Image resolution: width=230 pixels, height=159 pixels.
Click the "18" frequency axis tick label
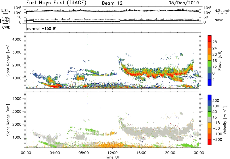pyautogui.click(x=19, y=17)
